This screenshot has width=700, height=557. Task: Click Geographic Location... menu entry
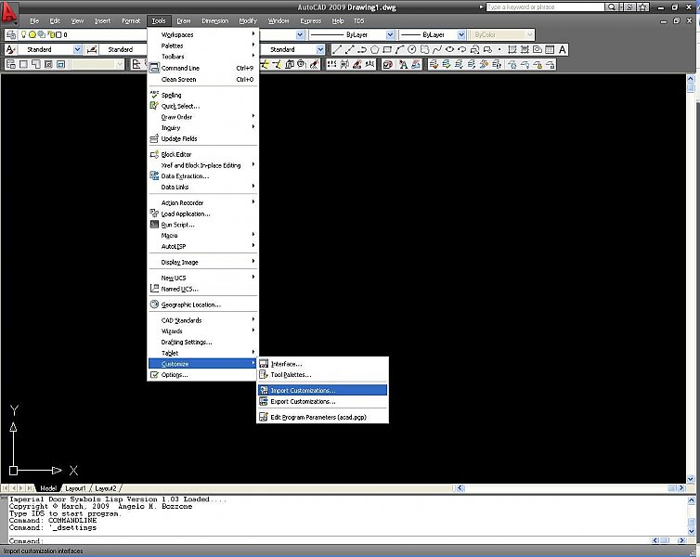pos(203,304)
